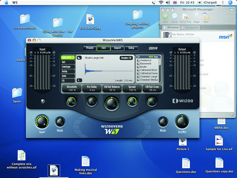The height and width of the screenshot is (178, 237).
Task: Select the Ongoing writing projects folder
Action: click(x=137, y=15)
